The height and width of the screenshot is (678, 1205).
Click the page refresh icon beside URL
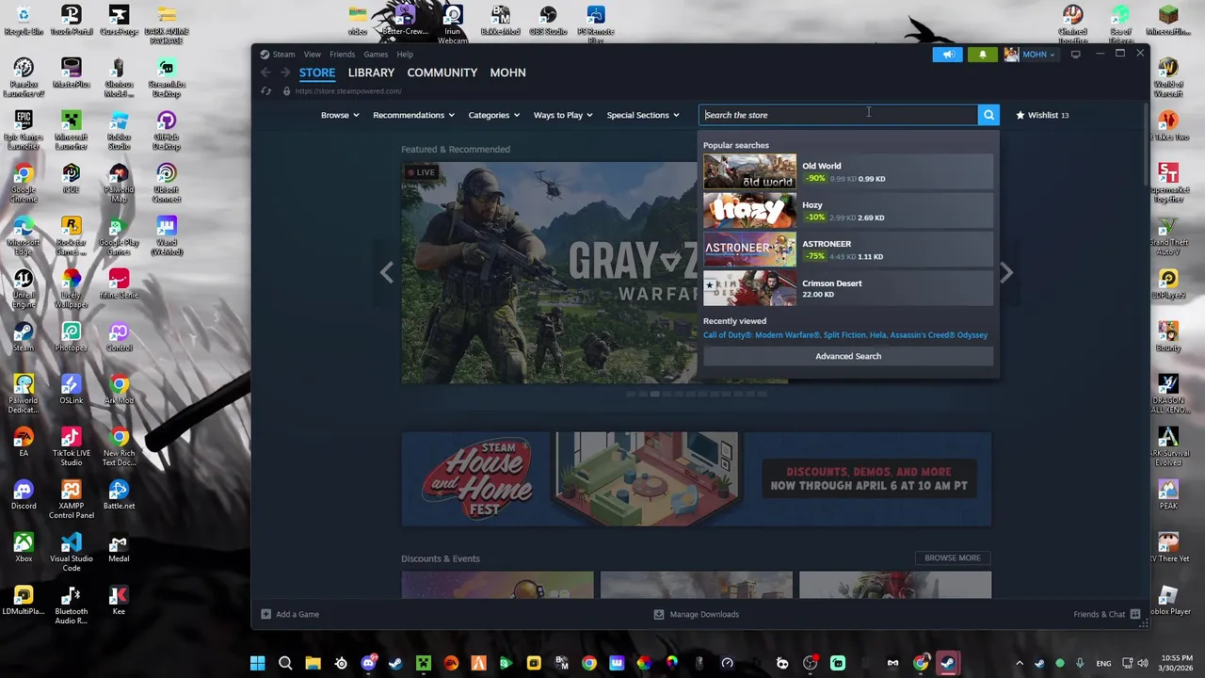pos(266,91)
